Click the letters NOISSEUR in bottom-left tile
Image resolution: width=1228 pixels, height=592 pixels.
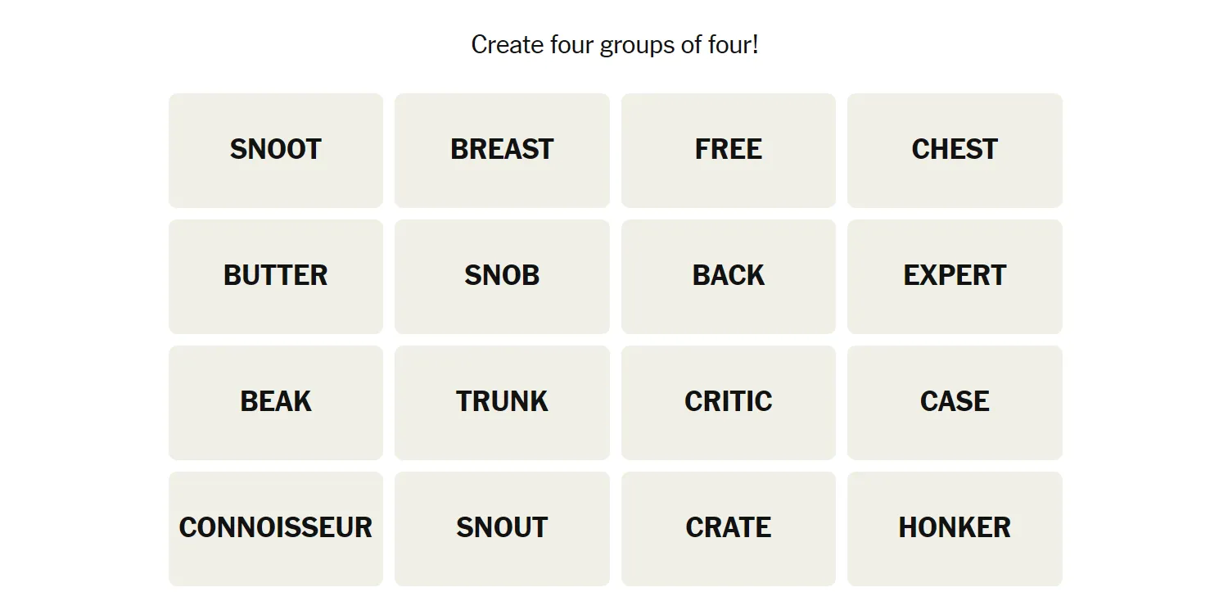click(304, 527)
